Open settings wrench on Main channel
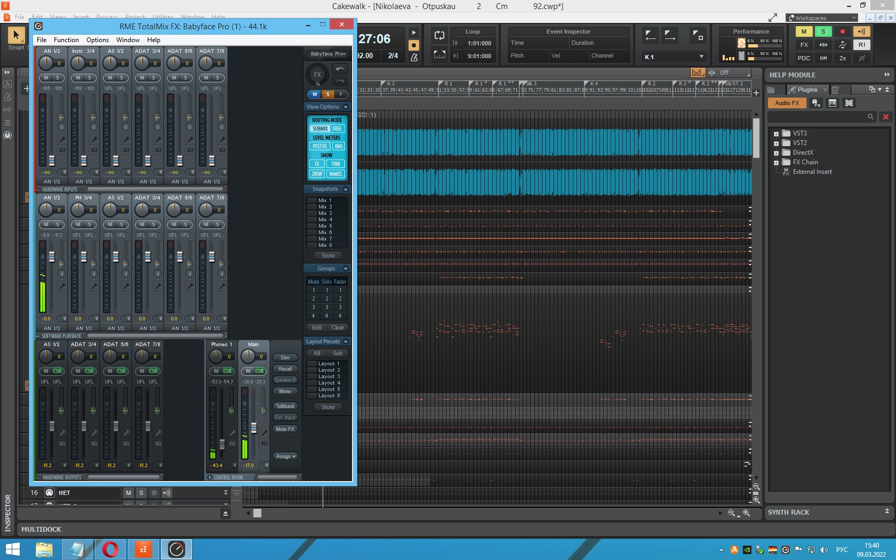The image size is (896, 560). 264,433
